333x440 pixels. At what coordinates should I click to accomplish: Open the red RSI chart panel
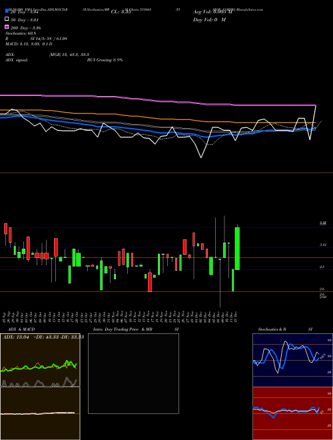coord(292,413)
